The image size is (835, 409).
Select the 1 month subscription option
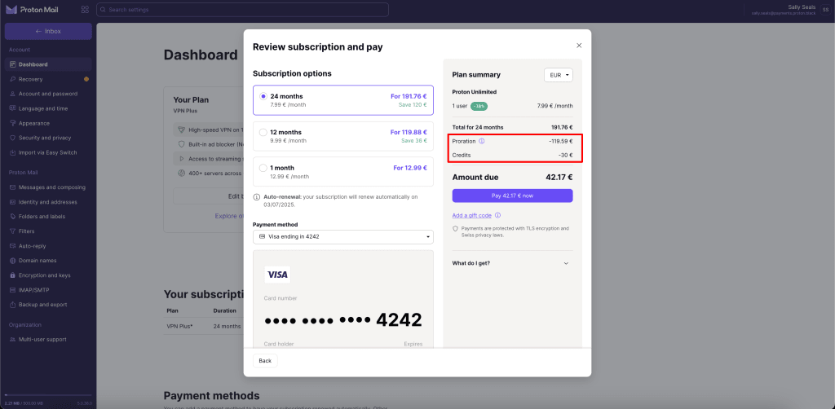pos(343,172)
